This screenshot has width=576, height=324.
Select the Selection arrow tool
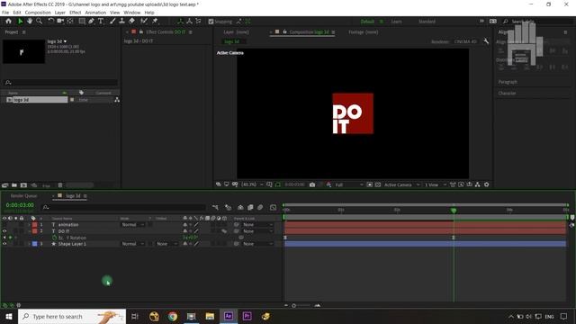pyautogui.click(x=20, y=22)
